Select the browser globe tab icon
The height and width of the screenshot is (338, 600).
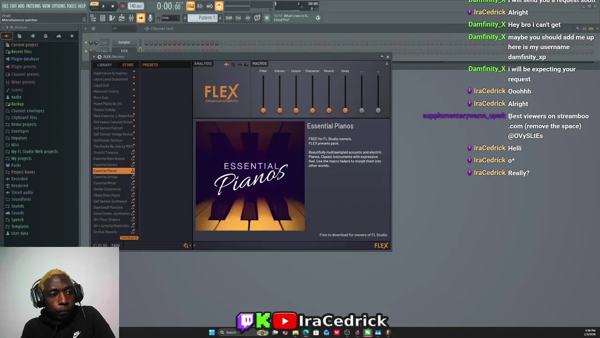pyautogui.click(x=45, y=36)
